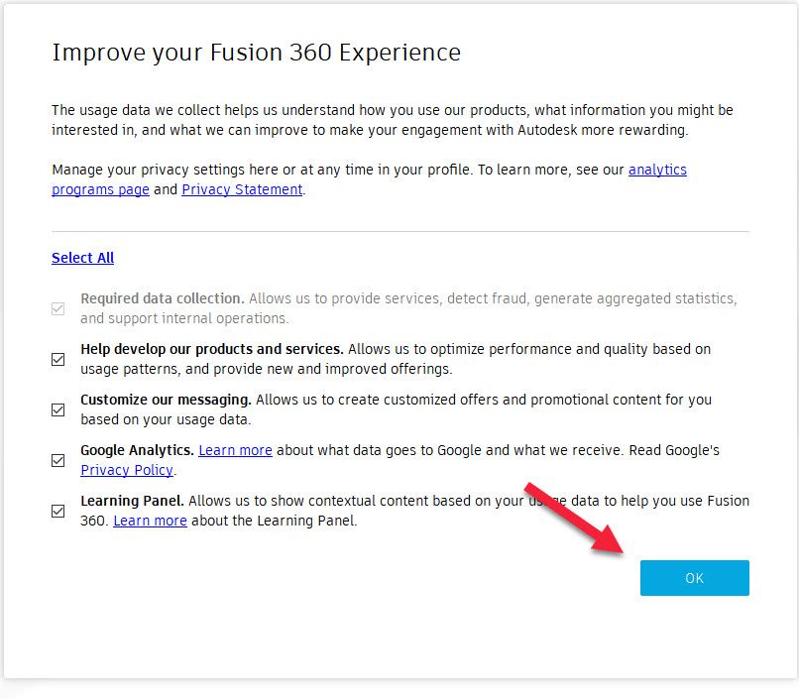This screenshot has width=799, height=699.
Task: Click the 'Google Analytics.' bold label
Action: tap(137, 450)
